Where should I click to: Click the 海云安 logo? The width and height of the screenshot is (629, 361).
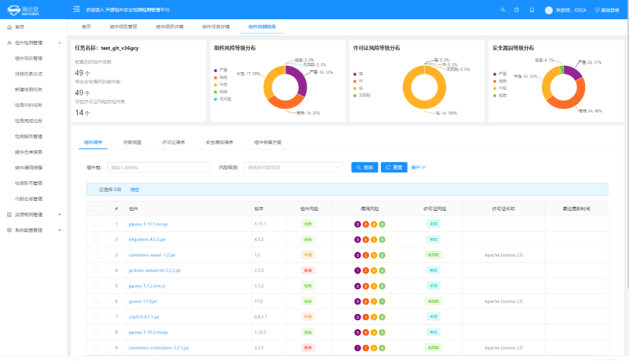pos(23,9)
